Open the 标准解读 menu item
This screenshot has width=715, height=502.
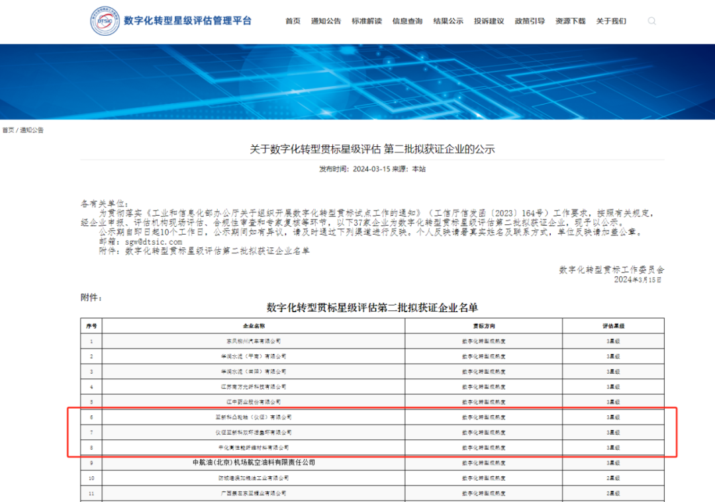coord(367,21)
